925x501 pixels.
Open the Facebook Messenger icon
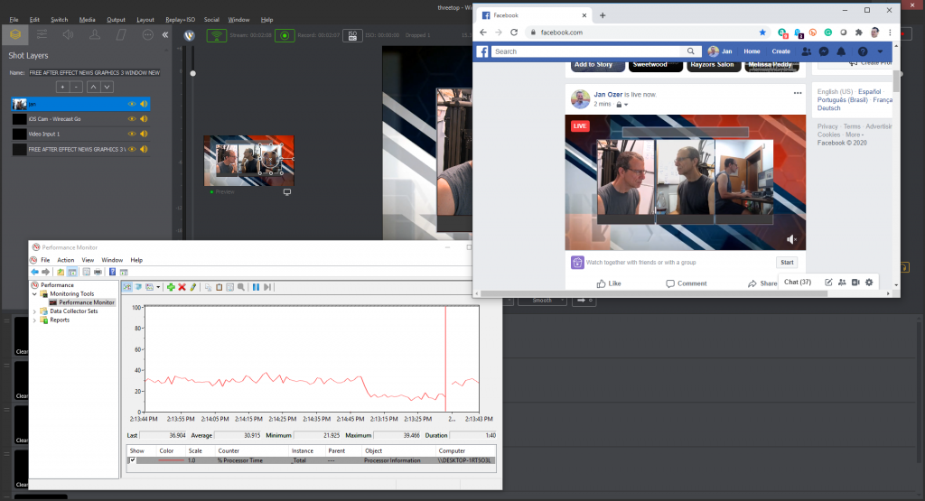point(823,51)
